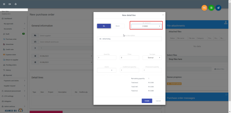Click the logout icon in top bar
Screen dimensions: 231x113
10,4
